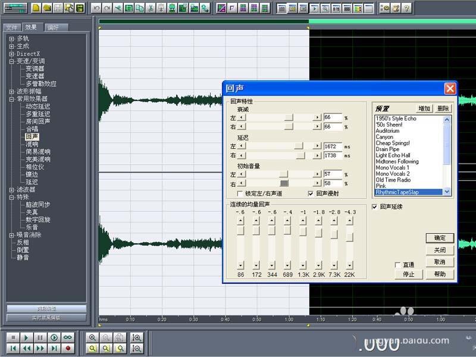476x357 pixels.
Task: Click the Open file toolbar icon
Action: [48, 8]
